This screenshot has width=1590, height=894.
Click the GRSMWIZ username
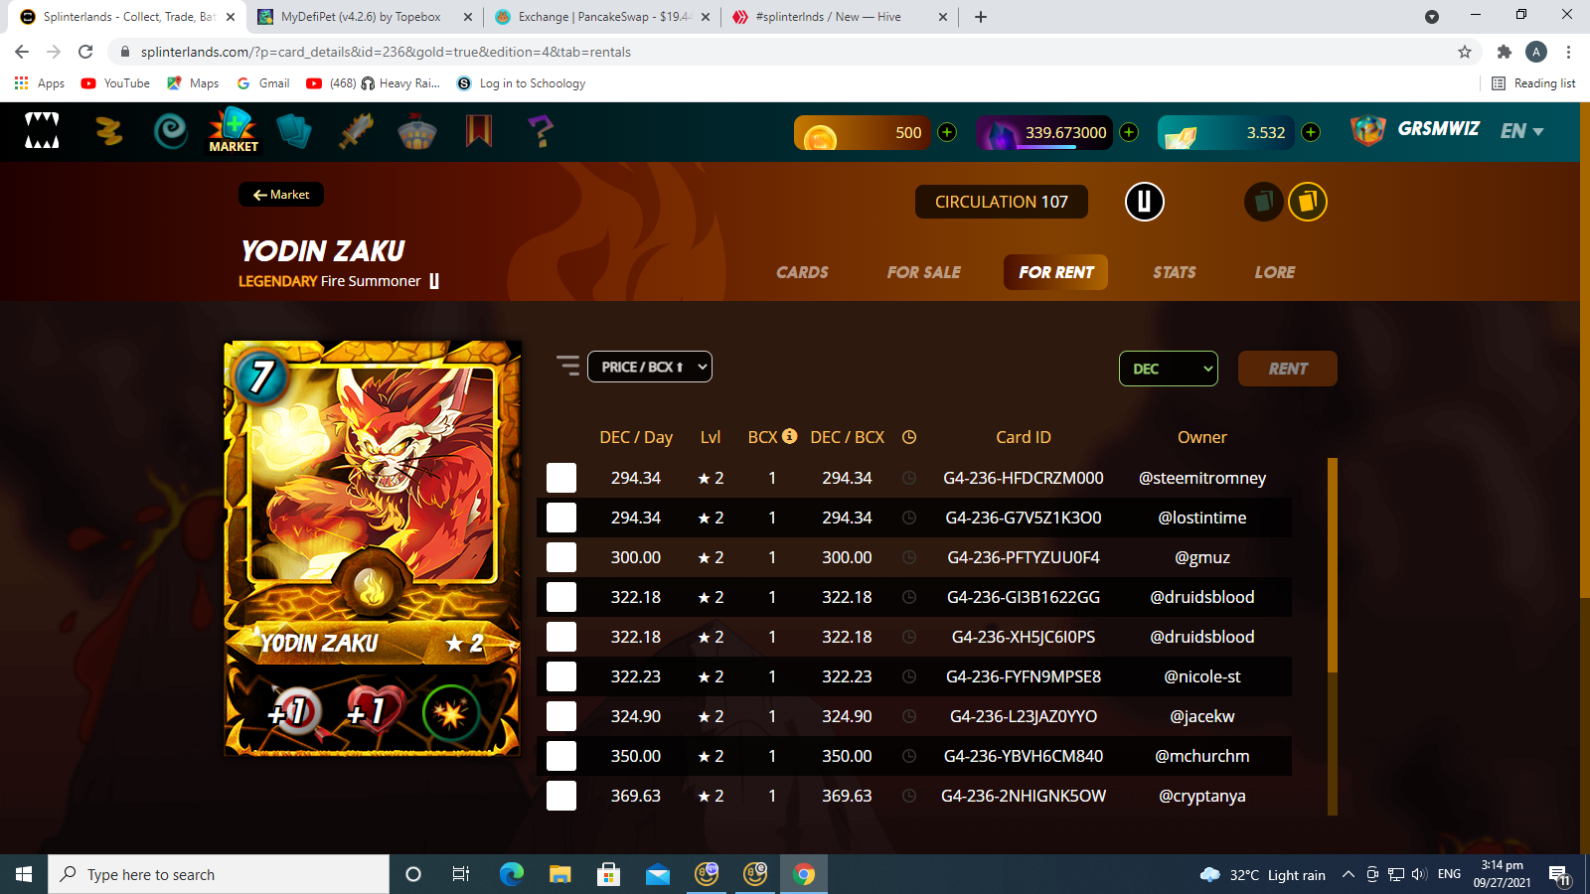(1438, 129)
